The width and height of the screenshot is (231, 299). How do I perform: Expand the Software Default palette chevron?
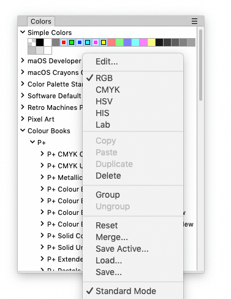(23, 95)
